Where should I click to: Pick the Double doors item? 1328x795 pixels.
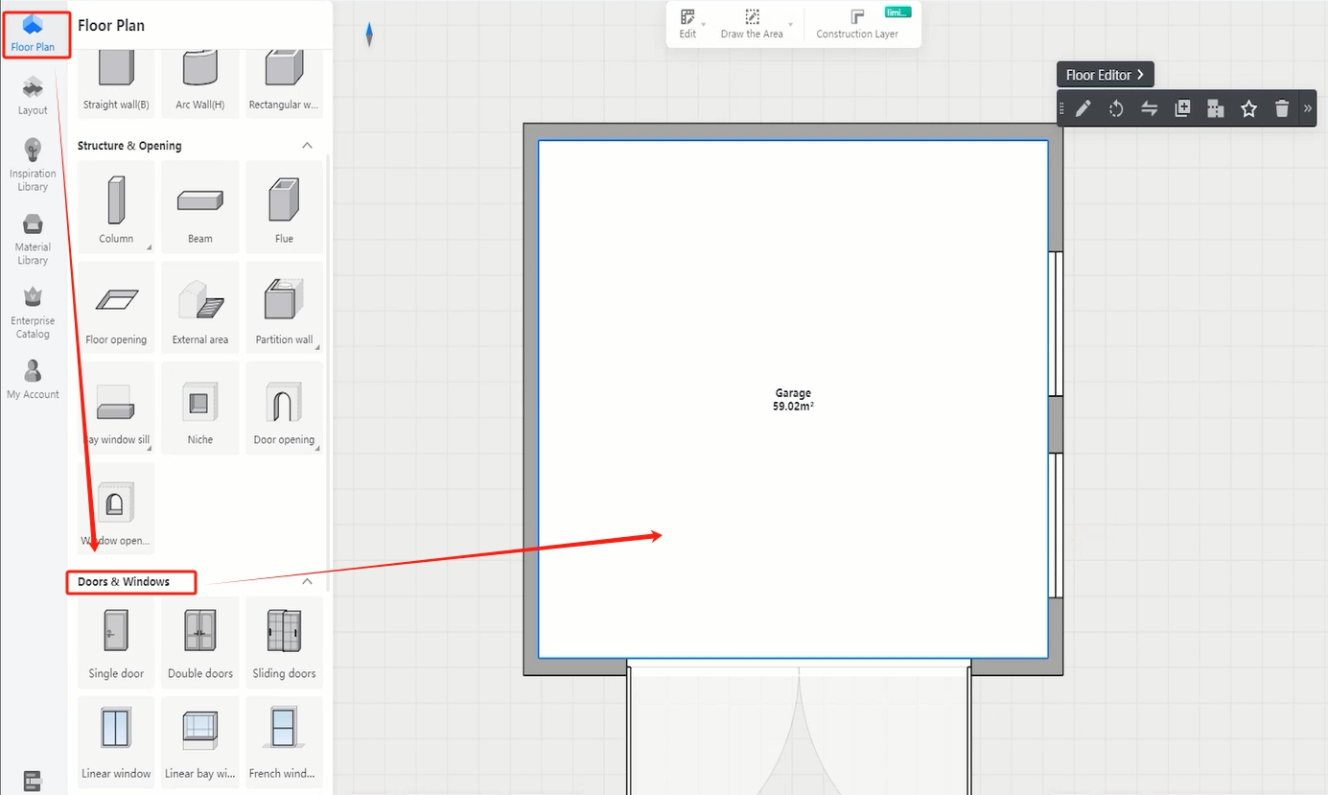pos(200,642)
